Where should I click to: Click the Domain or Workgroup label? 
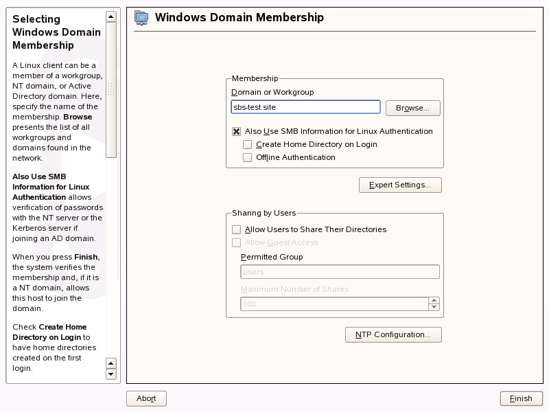coord(272,92)
